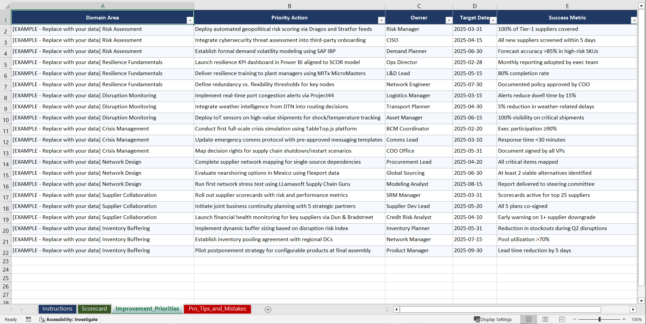Open the Target Date filter dropdown
Screen dimensions: 646x324
pyautogui.click(x=493, y=20)
